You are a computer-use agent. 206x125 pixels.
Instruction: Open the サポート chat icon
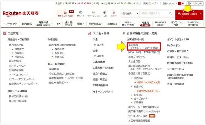pyautogui.click(x=80, y=12)
